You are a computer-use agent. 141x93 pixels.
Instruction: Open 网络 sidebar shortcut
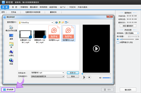tap(11, 61)
